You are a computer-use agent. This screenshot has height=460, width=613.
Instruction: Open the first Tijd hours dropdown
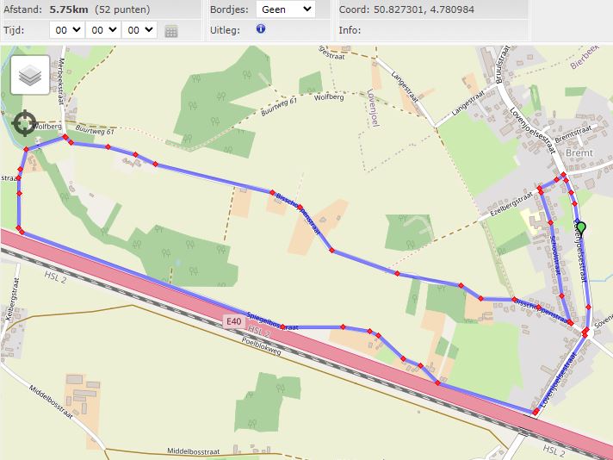pos(66,29)
